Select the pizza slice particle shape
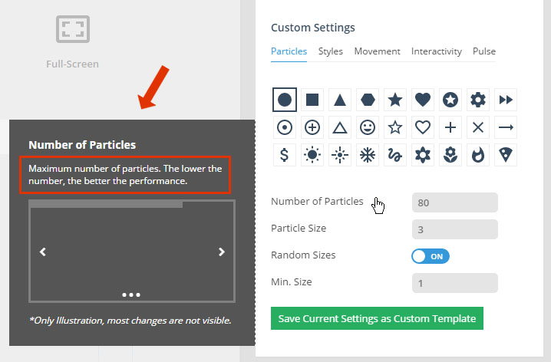 506,155
